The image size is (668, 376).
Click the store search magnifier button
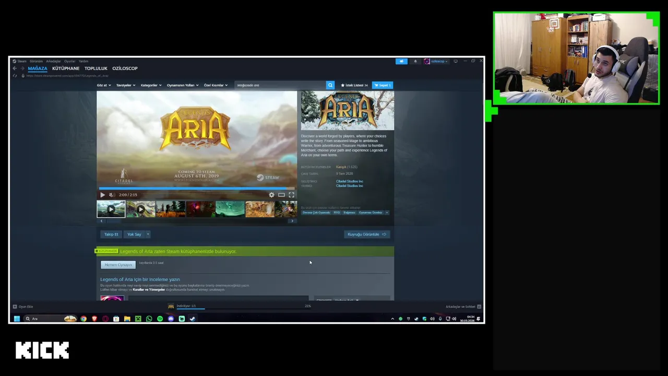pyautogui.click(x=330, y=85)
